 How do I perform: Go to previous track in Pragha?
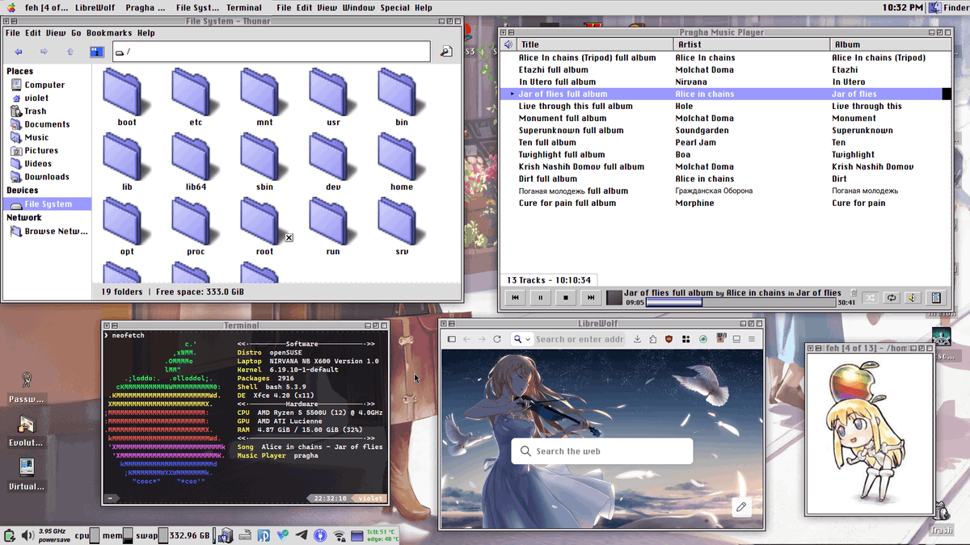pyautogui.click(x=514, y=297)
